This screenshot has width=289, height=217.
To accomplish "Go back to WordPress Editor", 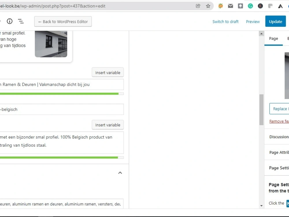I will (63, 21).
